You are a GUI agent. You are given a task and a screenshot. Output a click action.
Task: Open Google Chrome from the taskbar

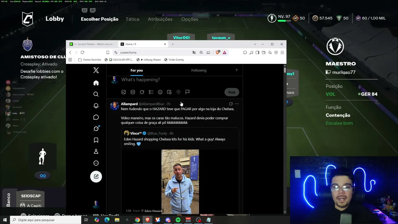[137, 220]
